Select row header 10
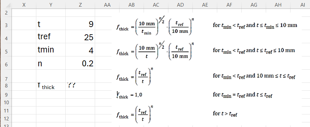The height and width of the screenshot is (127, 310). pos(6,102)
